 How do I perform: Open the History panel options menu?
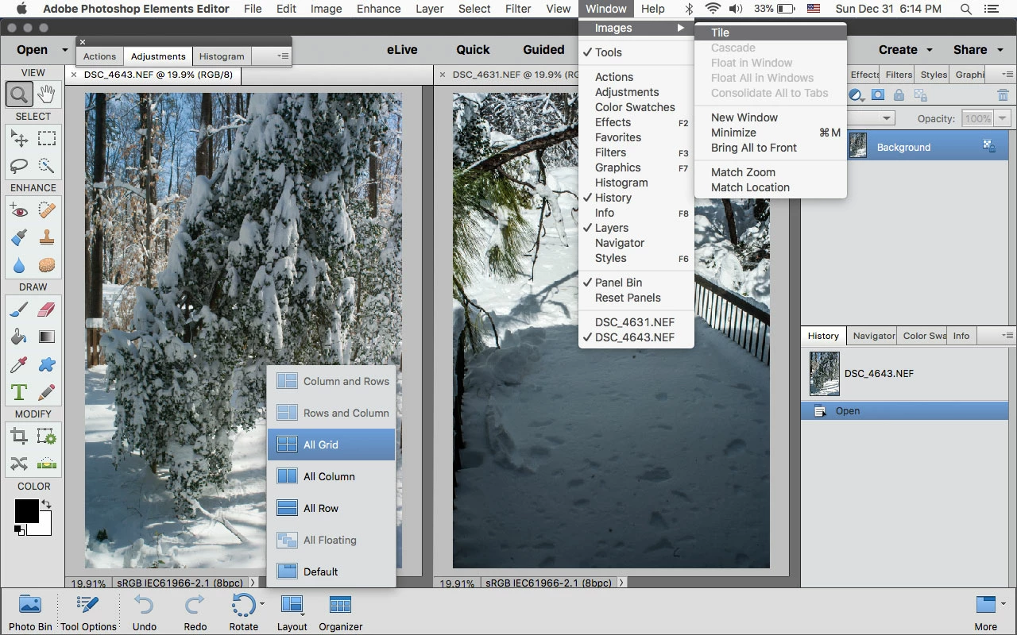point(1007,336)
